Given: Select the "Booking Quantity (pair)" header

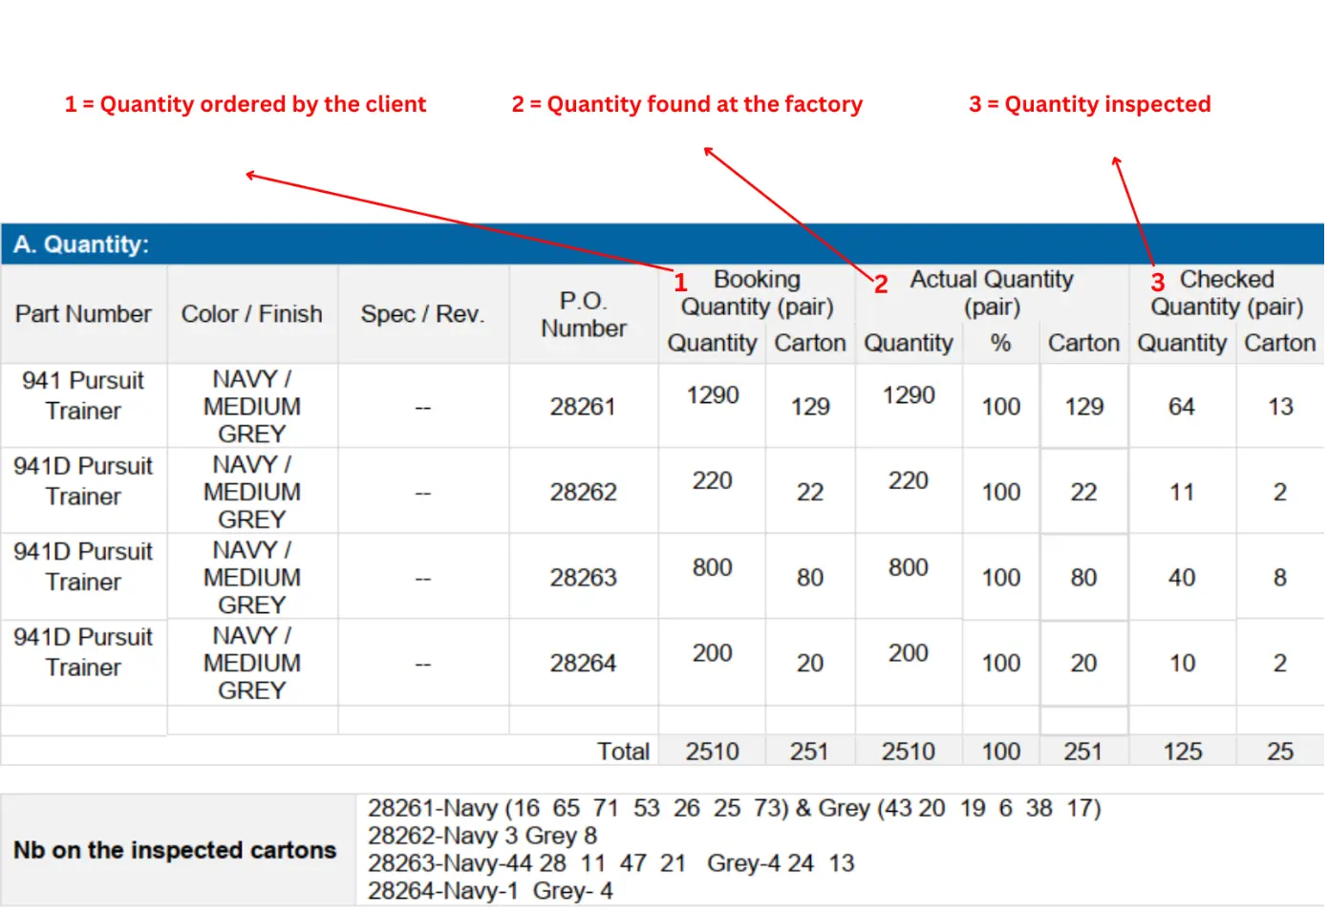Looking at the screenshot, I should [x=757, y=293].
